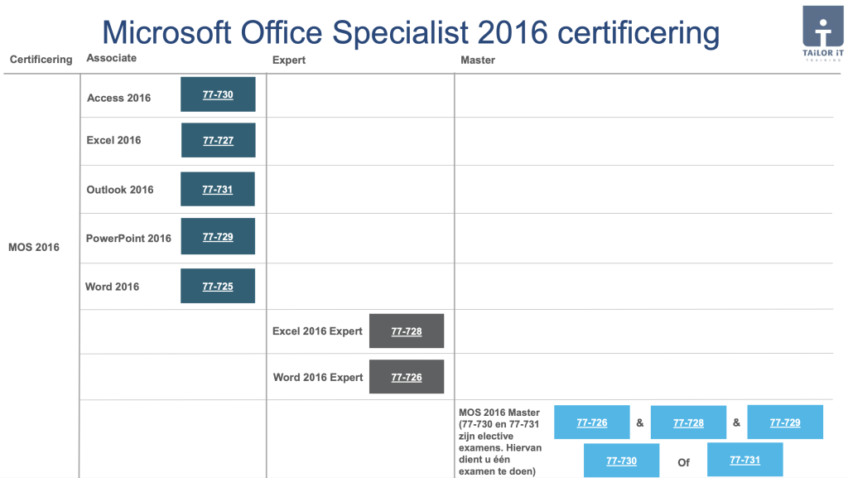Select the 'PowerPoint 2016' label
Viewport: 848px width, 478px height.
pyautogui.click(x=128, y=239)
